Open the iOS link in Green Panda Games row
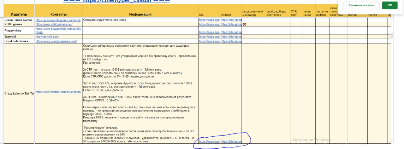 point(209,20)
